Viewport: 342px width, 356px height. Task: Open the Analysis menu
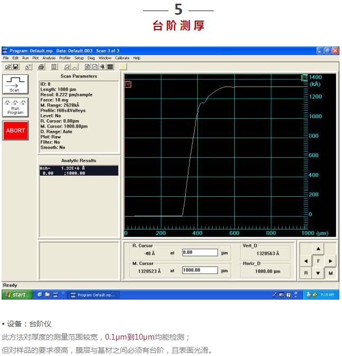pos(49,58)
